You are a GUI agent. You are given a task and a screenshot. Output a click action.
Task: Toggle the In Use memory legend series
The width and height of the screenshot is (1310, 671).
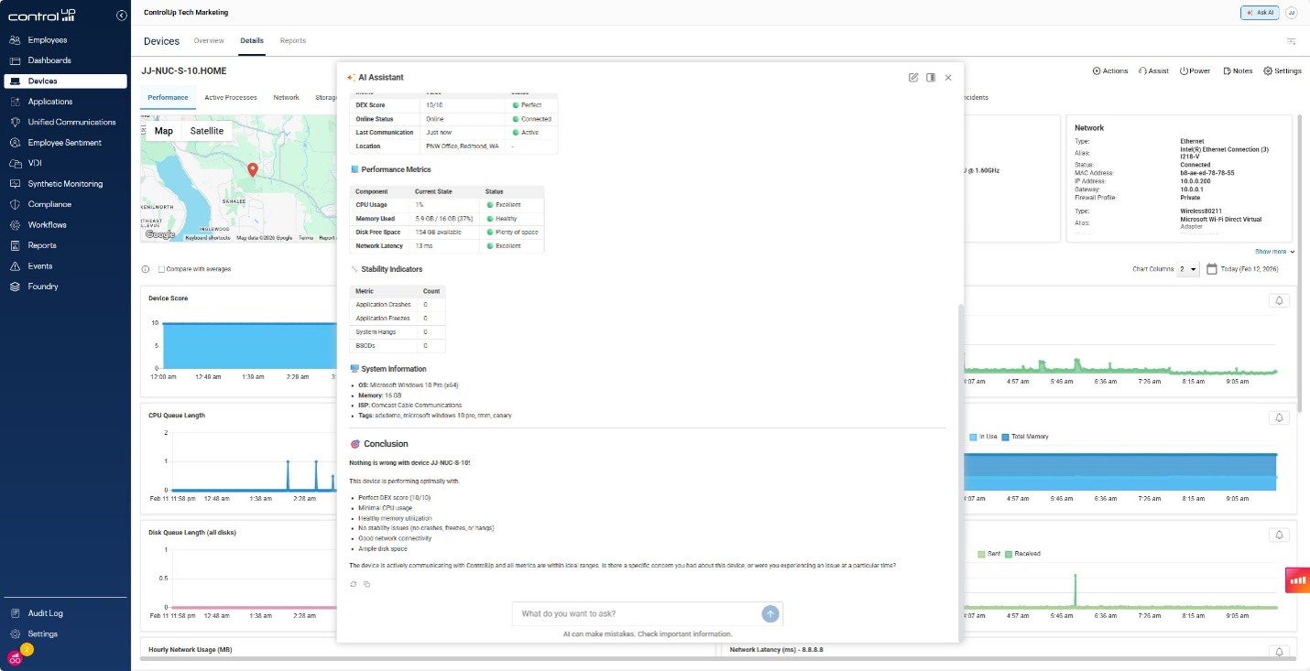point(984,437)
